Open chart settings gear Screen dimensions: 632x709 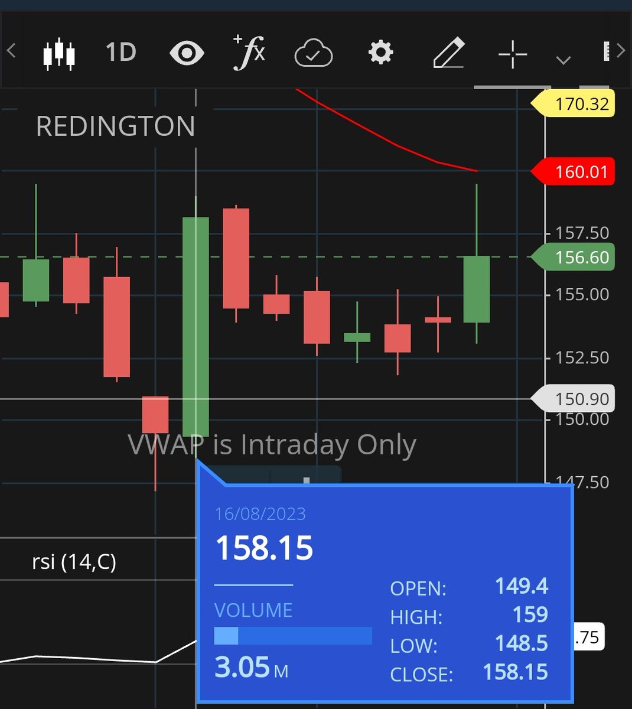click(x=380, y=53)
